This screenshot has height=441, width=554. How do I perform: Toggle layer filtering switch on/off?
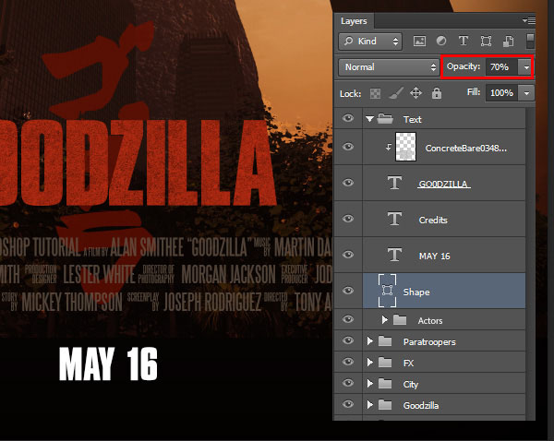click(x=530, y=41)
